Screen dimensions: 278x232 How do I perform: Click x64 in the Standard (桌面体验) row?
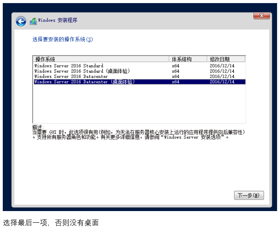(176, 71)
